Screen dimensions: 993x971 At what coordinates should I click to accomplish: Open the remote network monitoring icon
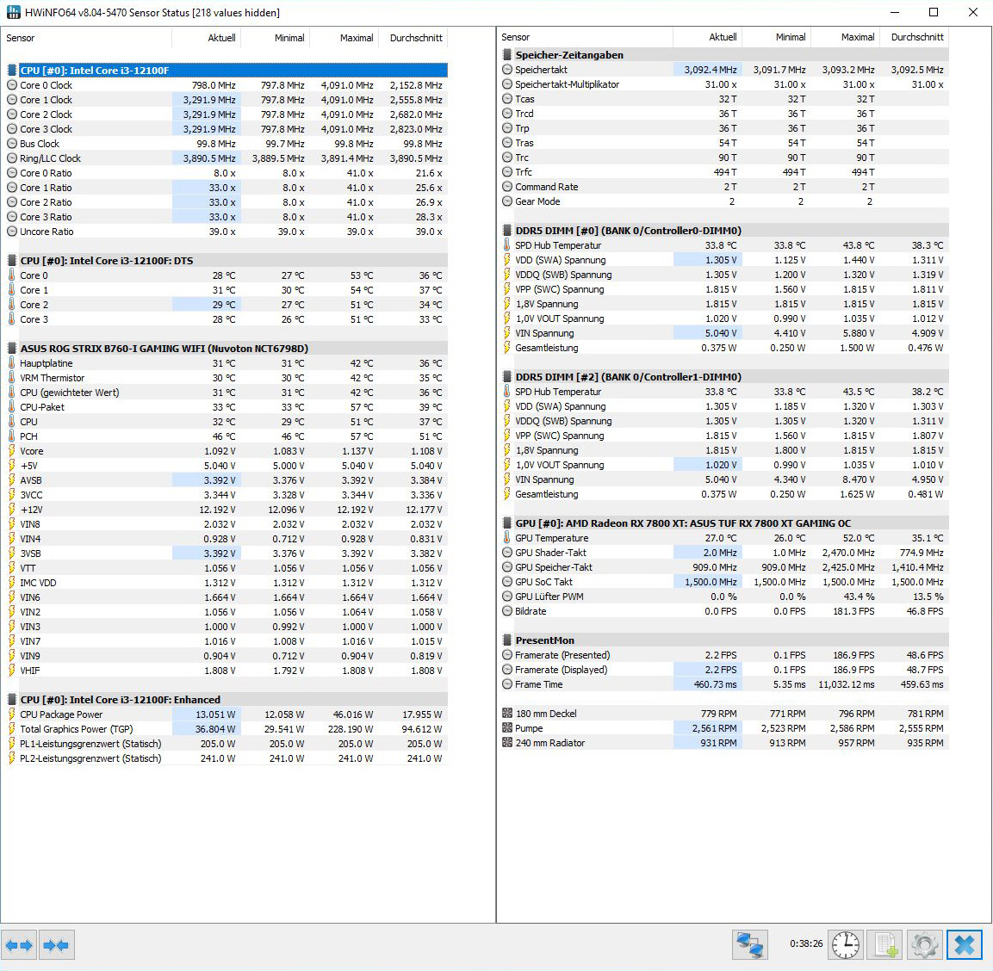pos(749,945)
